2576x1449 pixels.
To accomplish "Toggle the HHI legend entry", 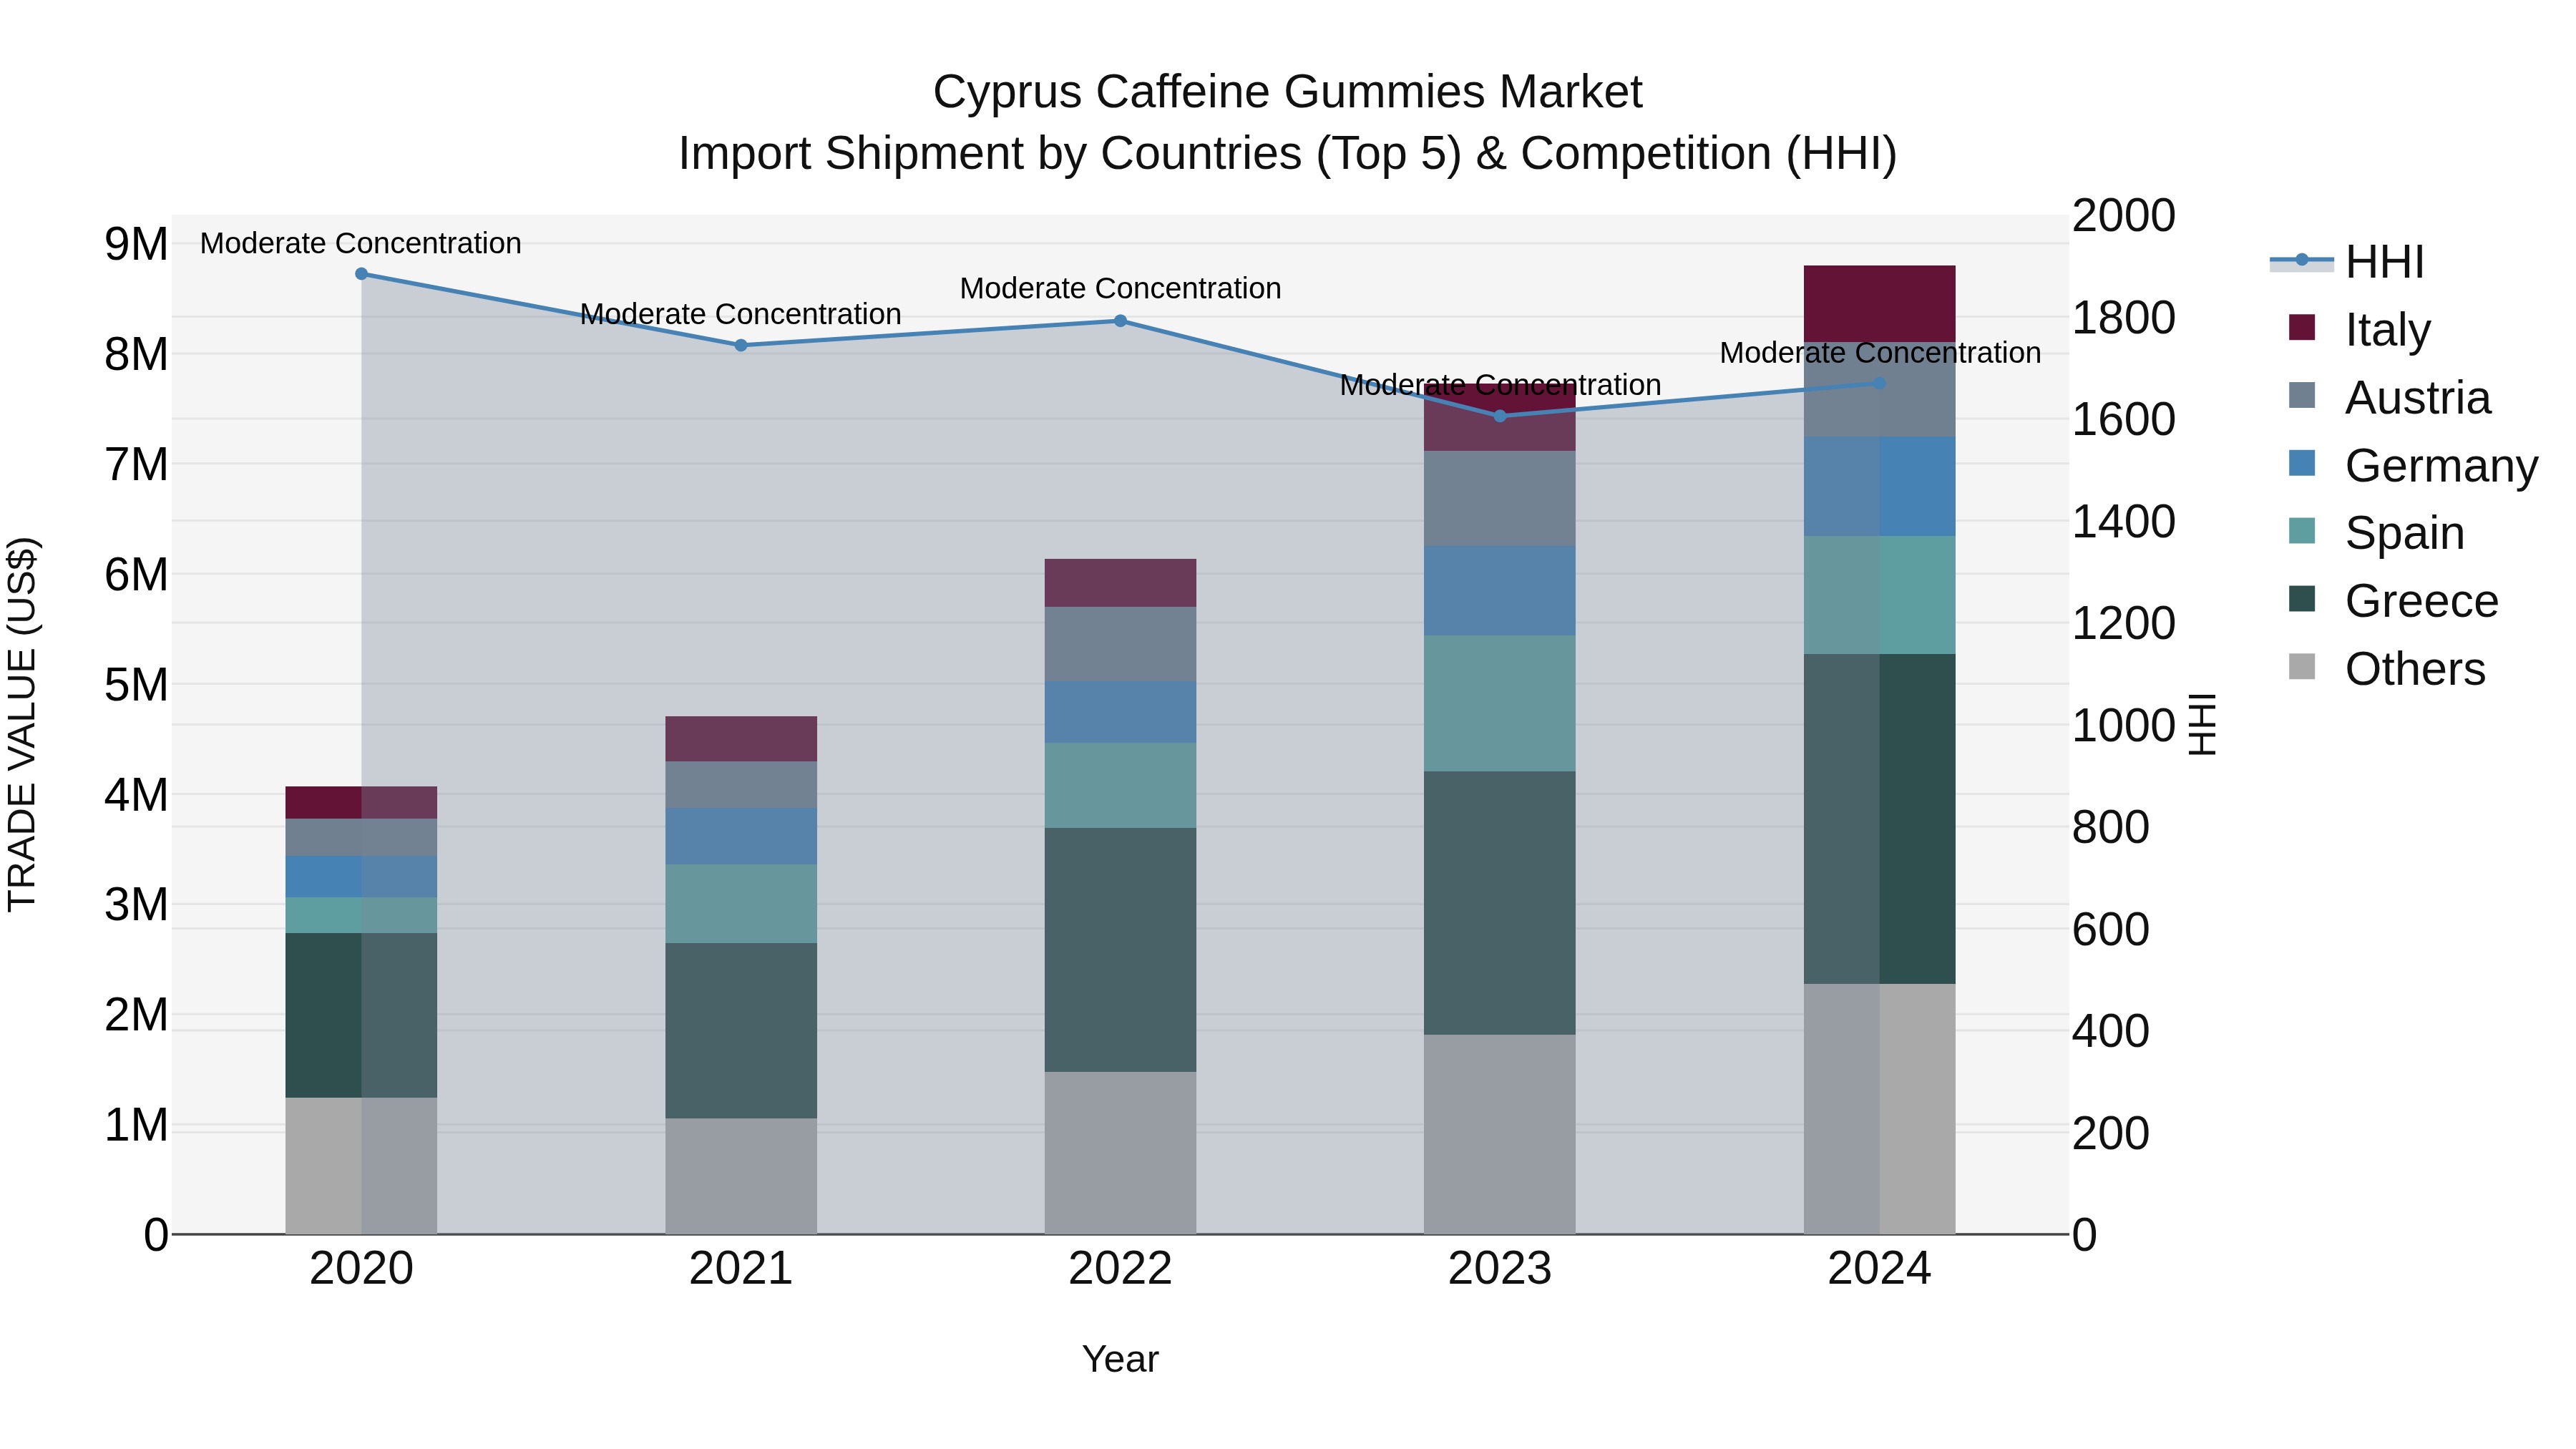I will click(2348, 262).
